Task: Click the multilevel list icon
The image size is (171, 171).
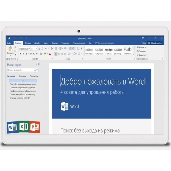Action: [x=65, y=49]
